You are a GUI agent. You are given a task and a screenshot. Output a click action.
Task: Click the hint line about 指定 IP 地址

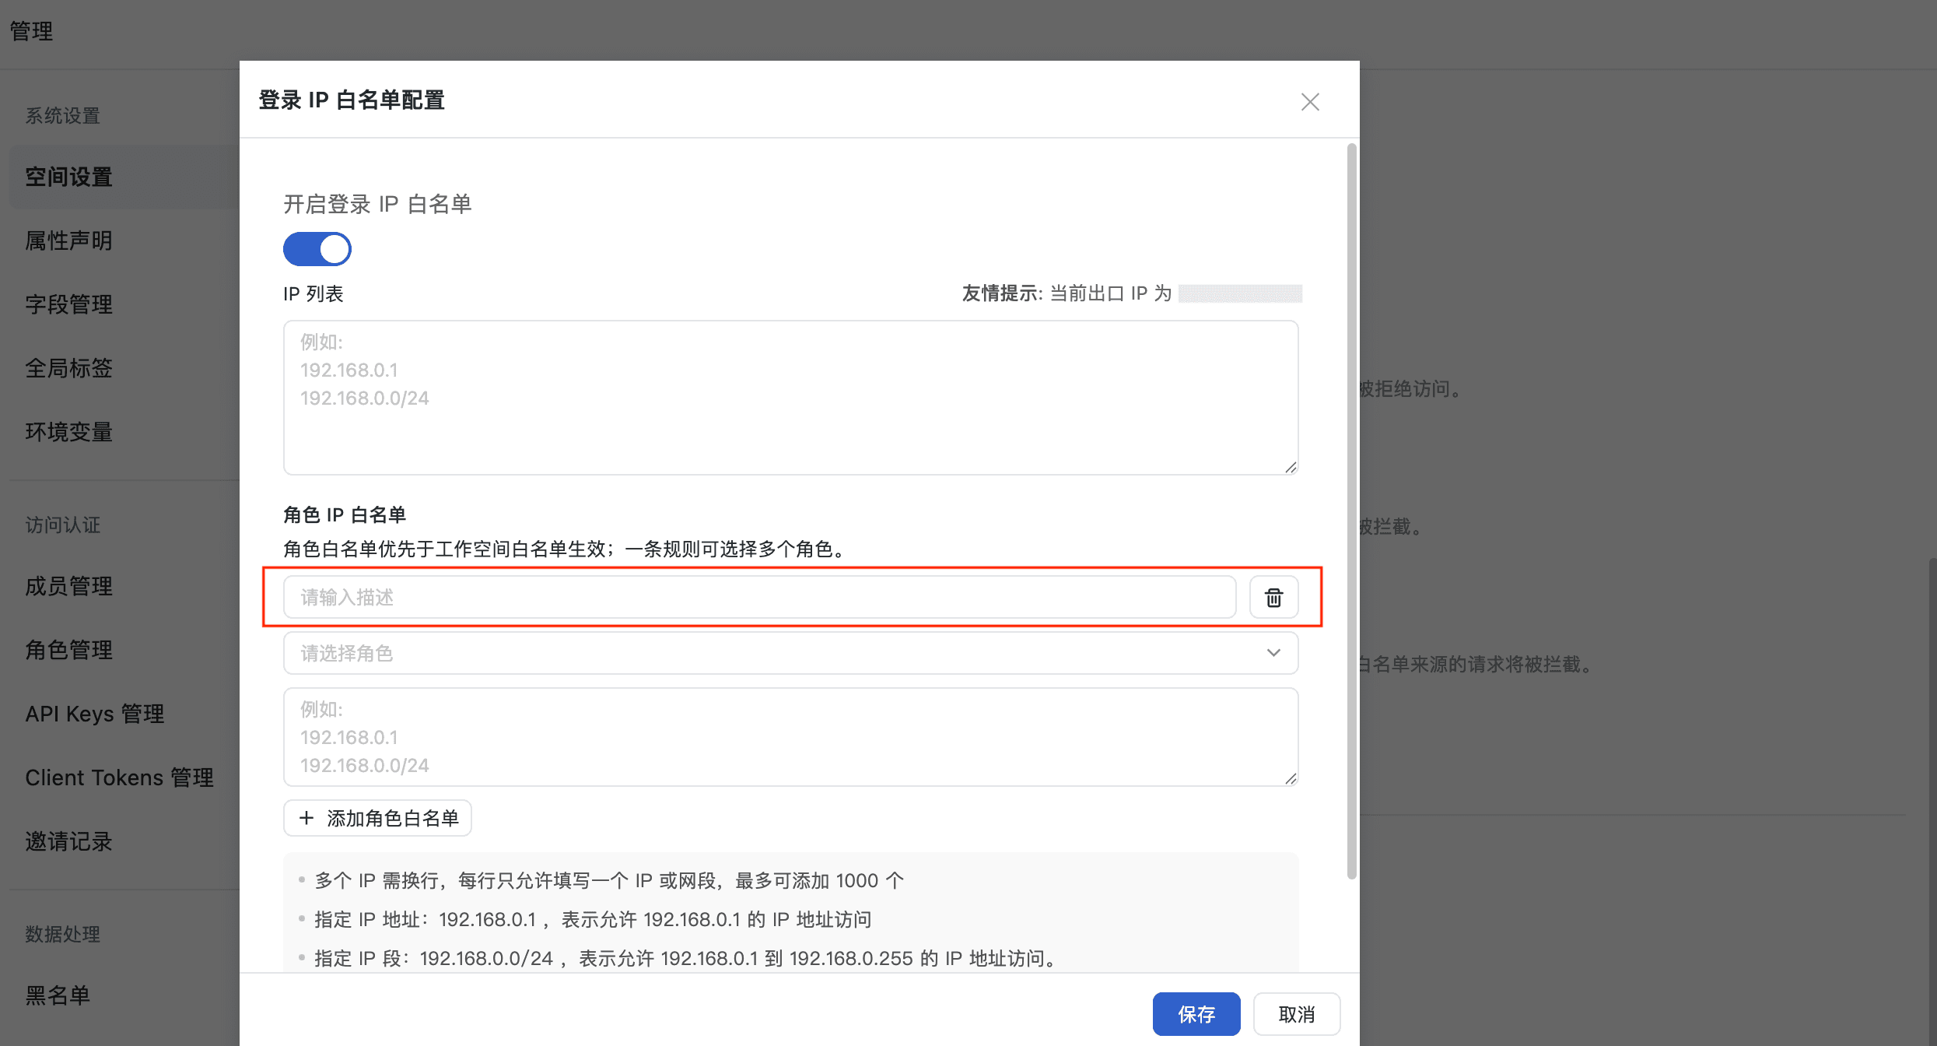593,920
